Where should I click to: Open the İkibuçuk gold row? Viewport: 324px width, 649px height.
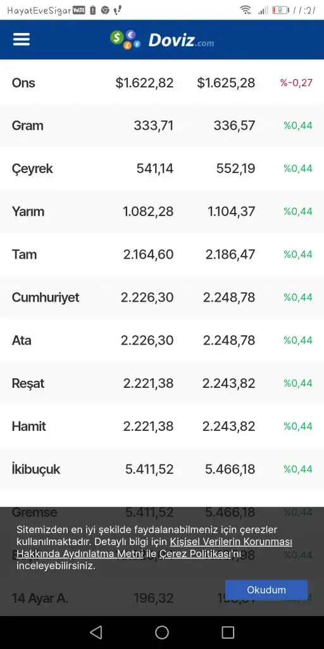(x=162, y=469)
